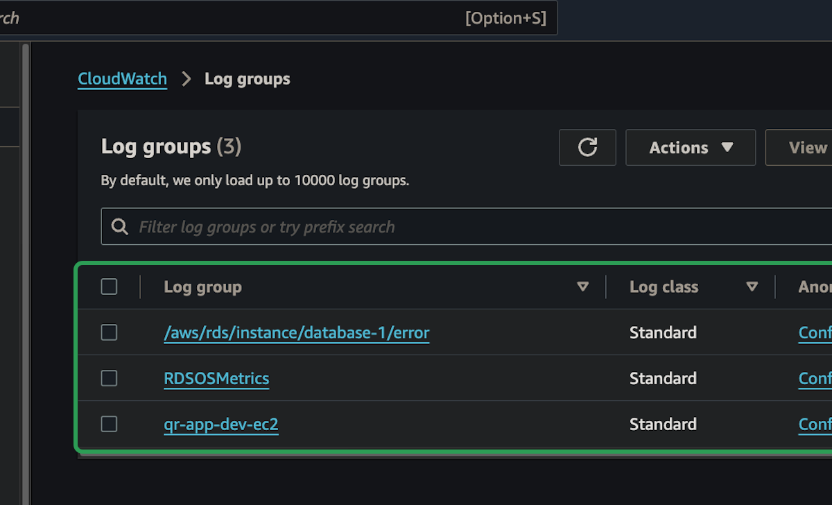832x505 pixels.
Task: Open the /aws/rds/instance/database-1/error log group
Action: click(x=297, y=333)
